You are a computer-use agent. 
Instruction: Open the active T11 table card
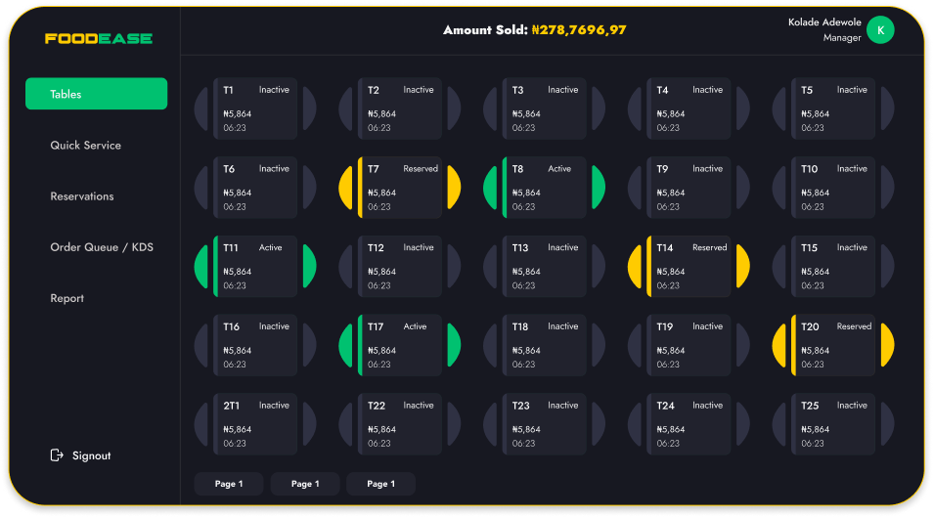255,266
